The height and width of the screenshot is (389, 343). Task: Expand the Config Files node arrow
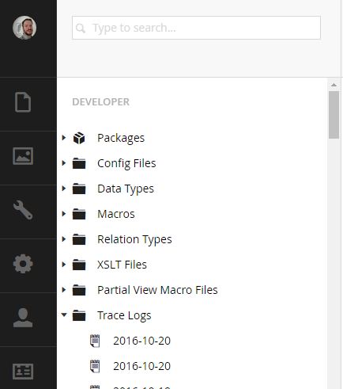pos(64,163)
